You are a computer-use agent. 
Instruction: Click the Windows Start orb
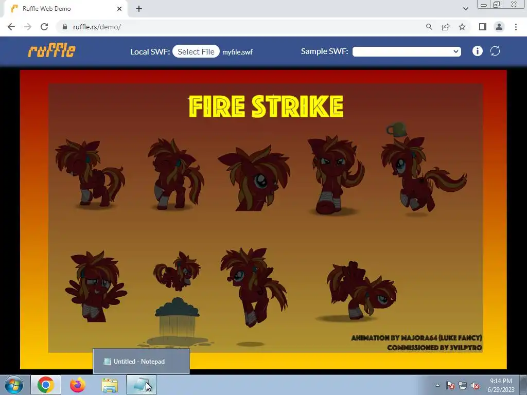pyautogui.click(x=14, y=385)
